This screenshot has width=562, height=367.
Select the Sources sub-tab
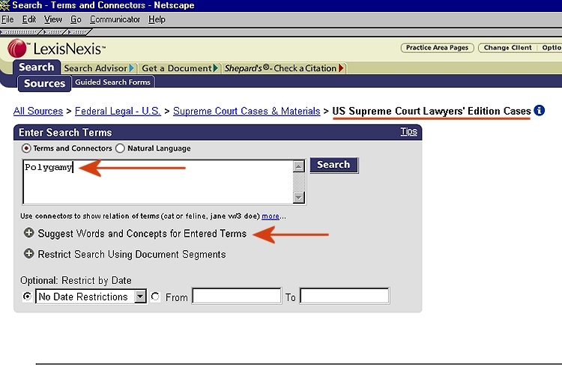[x=44, y=83]
